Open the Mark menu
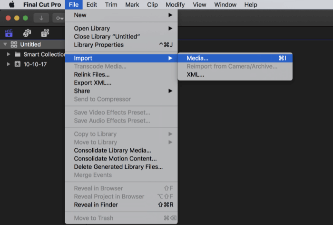This screenshot has height=225, width=333. tap(132, 4)
